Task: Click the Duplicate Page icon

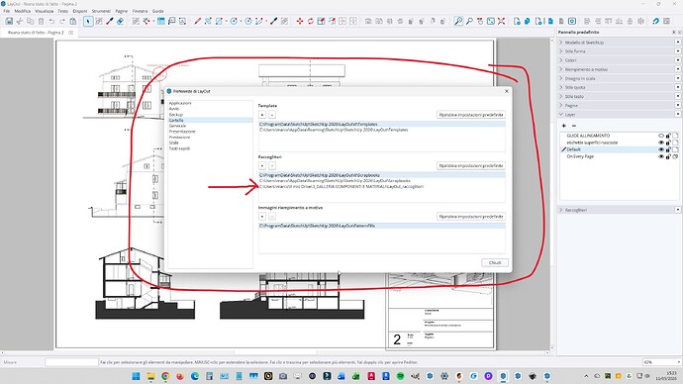Action: [528, 21]
